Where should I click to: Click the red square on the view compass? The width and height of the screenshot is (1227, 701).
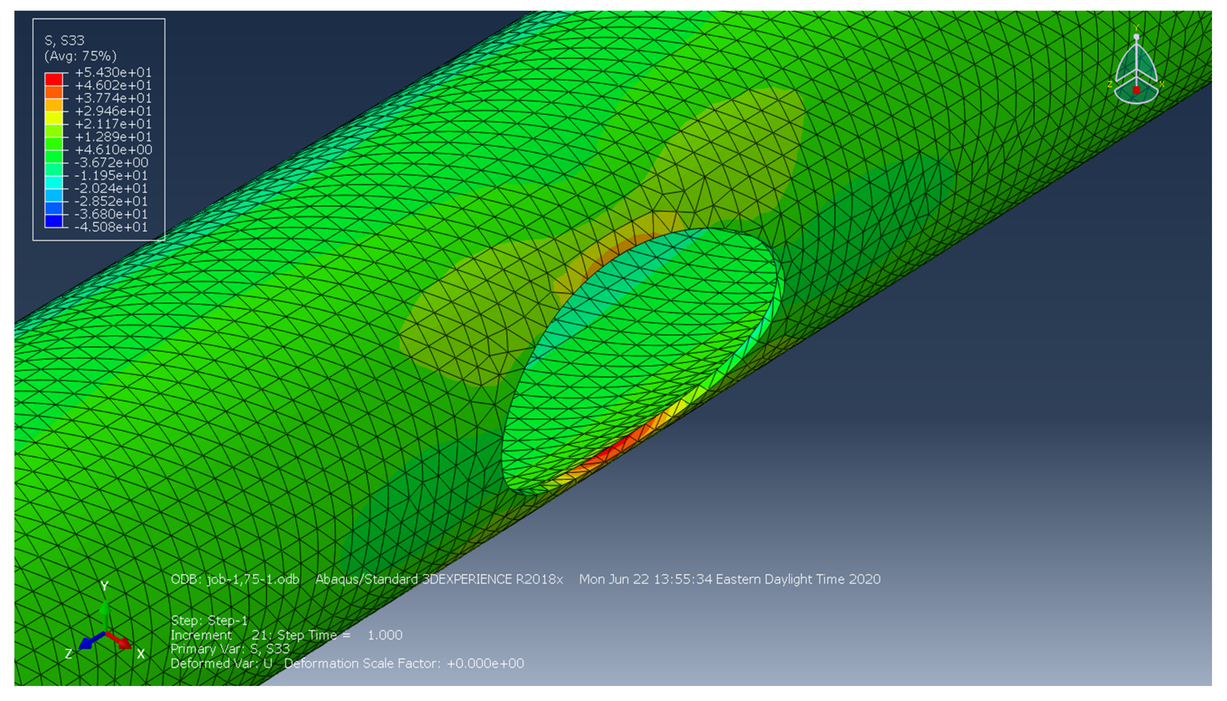[1136, 90]
